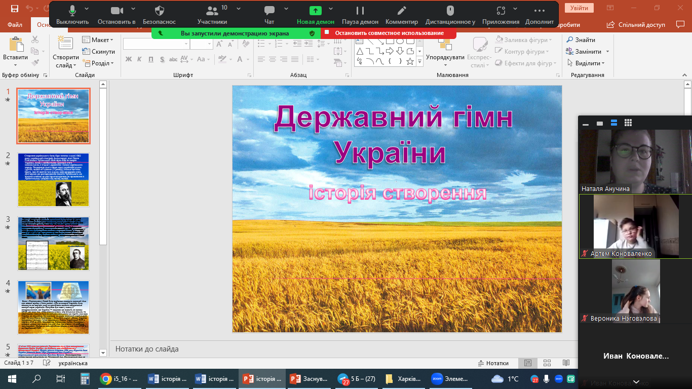Open Windows taskbar search
Screen dimensions: 692x389
pyautogui.click(x=36, y=378)
